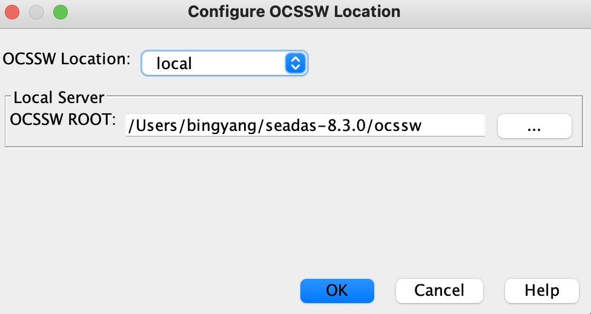This screenshot has width=591, height=314.
Task: Click the OCSSW ROOT path text field
Action: click(x=305, y=125)
